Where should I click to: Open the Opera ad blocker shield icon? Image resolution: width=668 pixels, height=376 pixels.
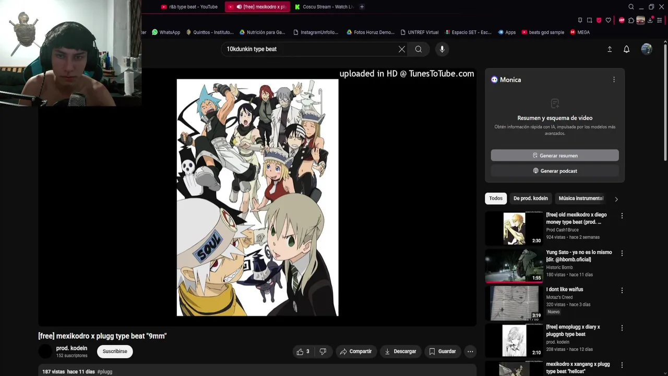(599, 20)
